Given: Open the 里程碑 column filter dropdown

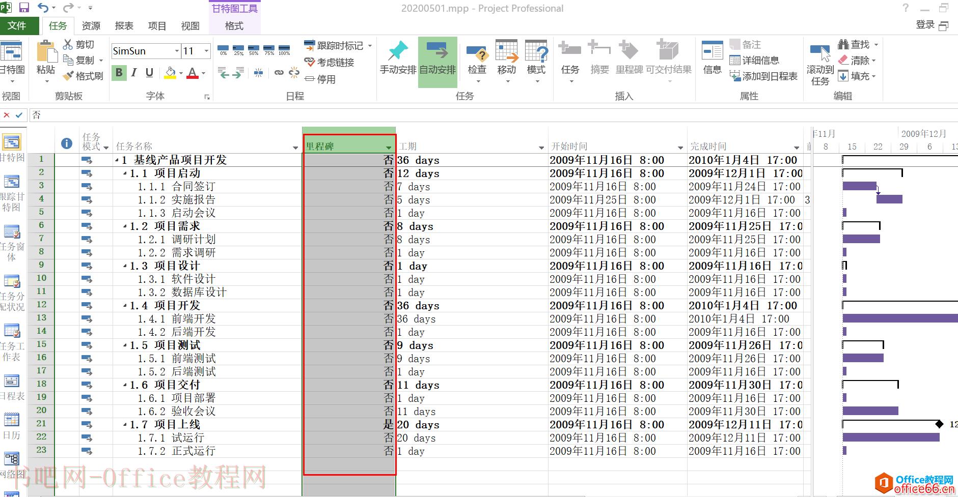Looking at the screenshot, I should (x=389, y=148).
